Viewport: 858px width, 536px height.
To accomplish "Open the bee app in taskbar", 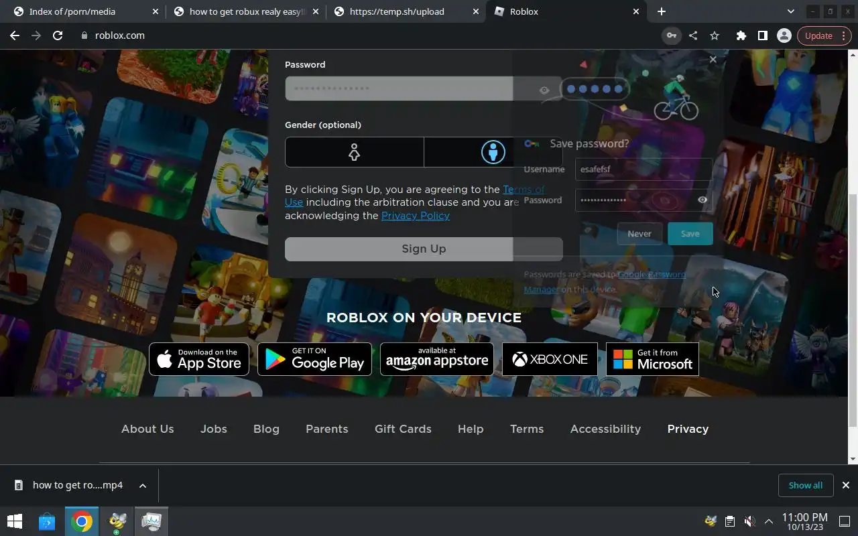I will tap(117, 521).
